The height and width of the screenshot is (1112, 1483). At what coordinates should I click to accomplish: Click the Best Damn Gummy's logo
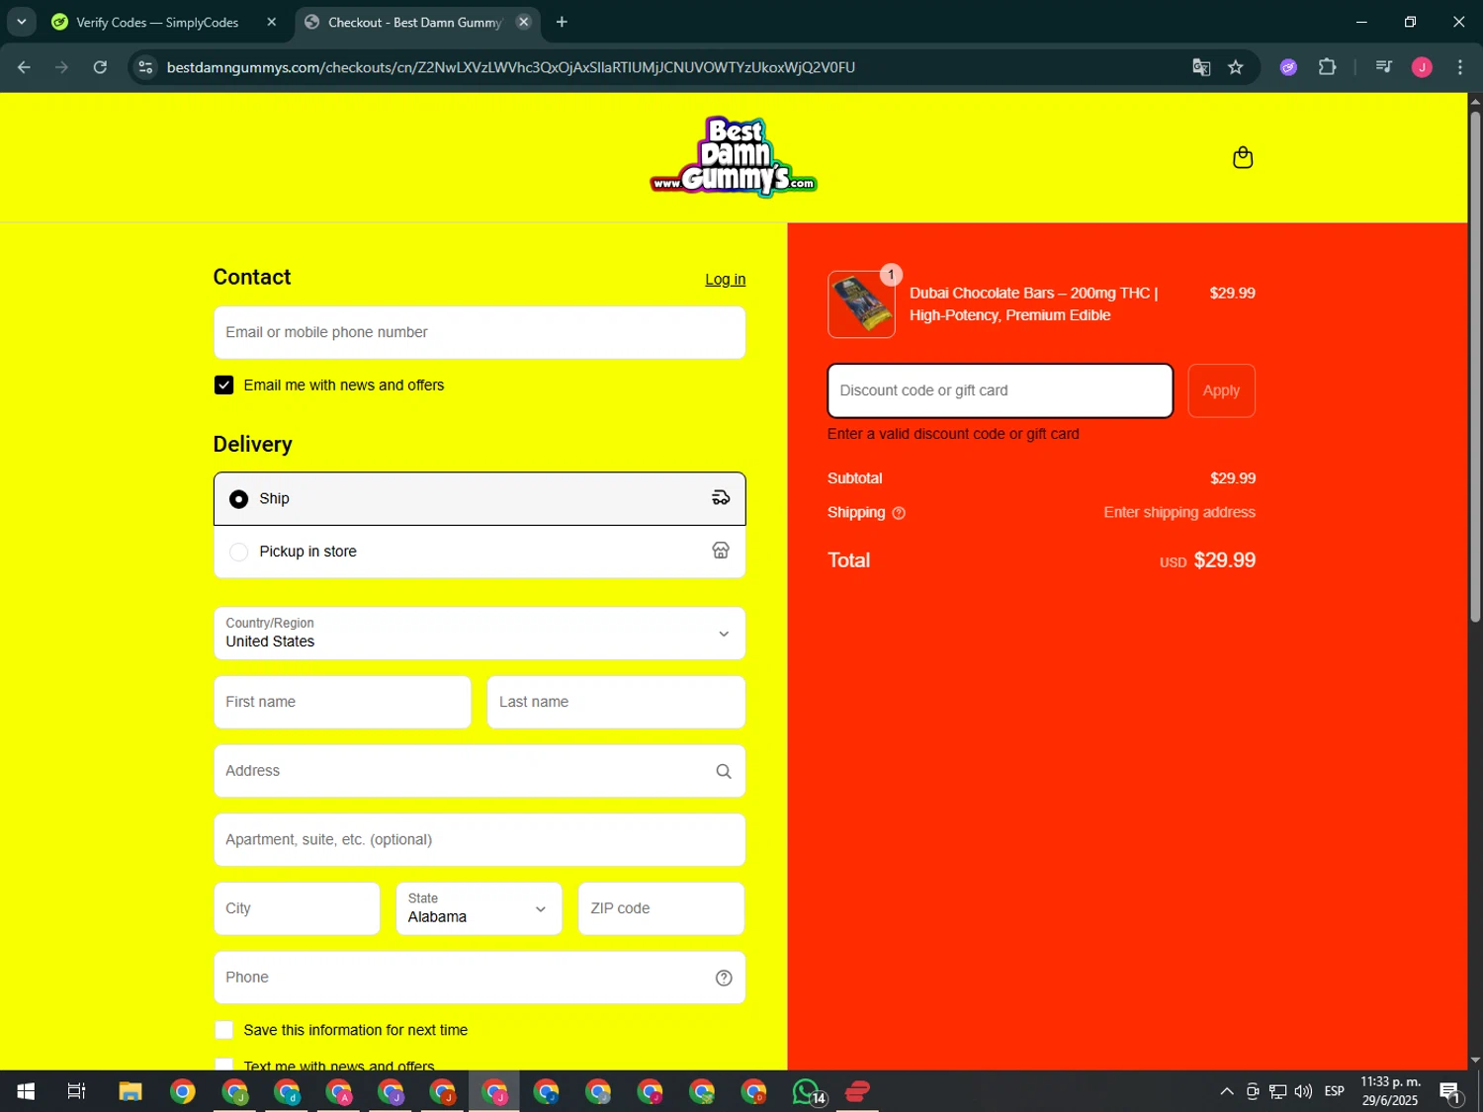coord(734,157)
